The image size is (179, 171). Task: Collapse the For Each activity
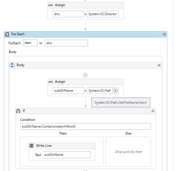pyautogui.click(x=164, y=34)
